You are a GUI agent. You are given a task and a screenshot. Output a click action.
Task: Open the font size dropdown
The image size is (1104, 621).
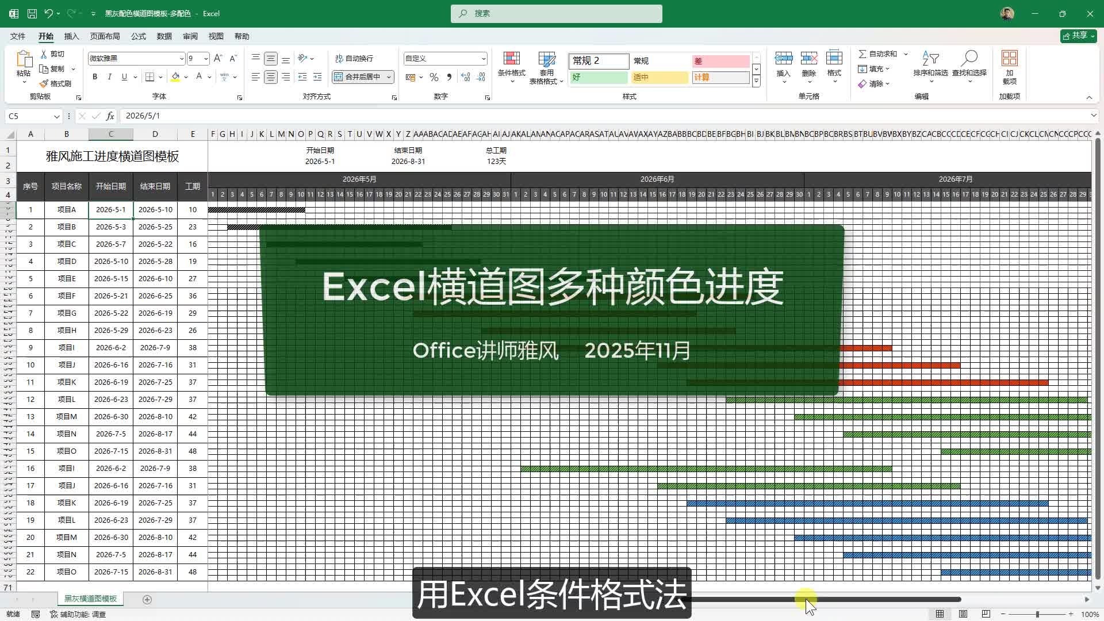coord(205,59)
